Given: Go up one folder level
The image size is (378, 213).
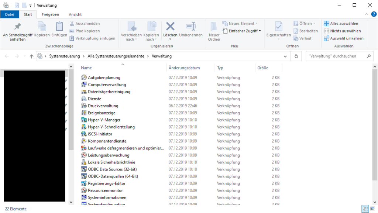Looking at the screenshot, I should click(31, 56).
